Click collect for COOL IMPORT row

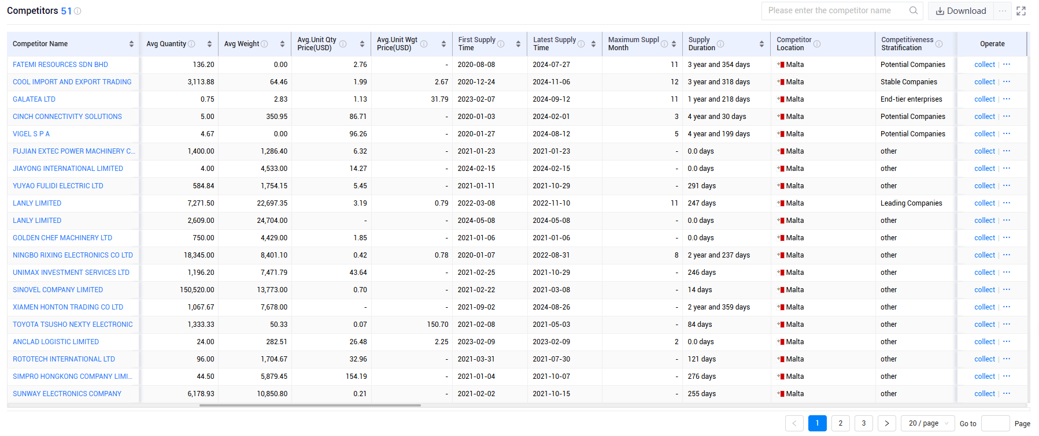985,82
